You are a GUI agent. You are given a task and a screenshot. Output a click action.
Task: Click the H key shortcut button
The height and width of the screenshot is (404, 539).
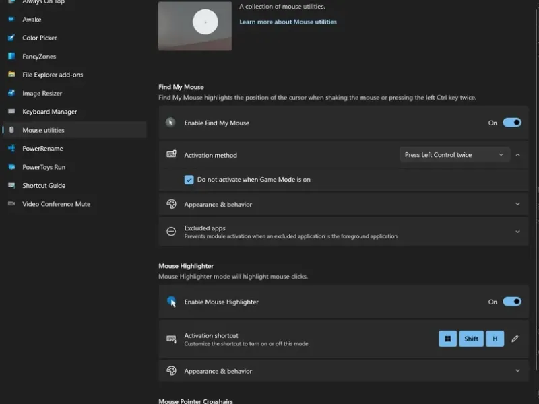[495, 339]
